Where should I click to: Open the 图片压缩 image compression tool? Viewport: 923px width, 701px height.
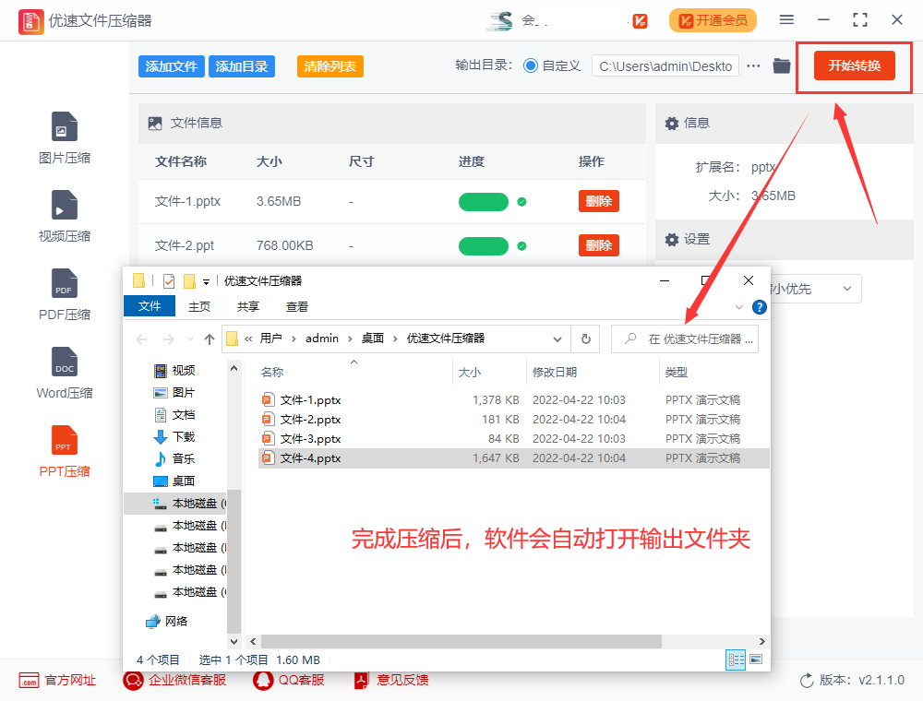[x=65, y=138]
